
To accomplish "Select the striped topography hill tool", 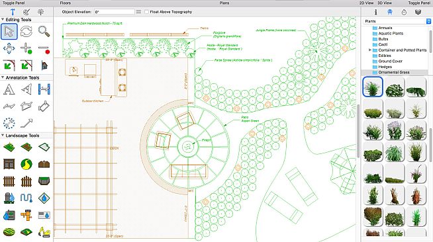I will 9,232.
